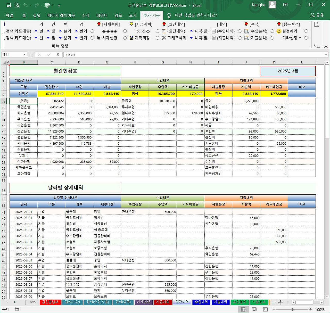Click the {월간내역} document icon
Viewport: 330px width, 313px height.
pos(164,31)
